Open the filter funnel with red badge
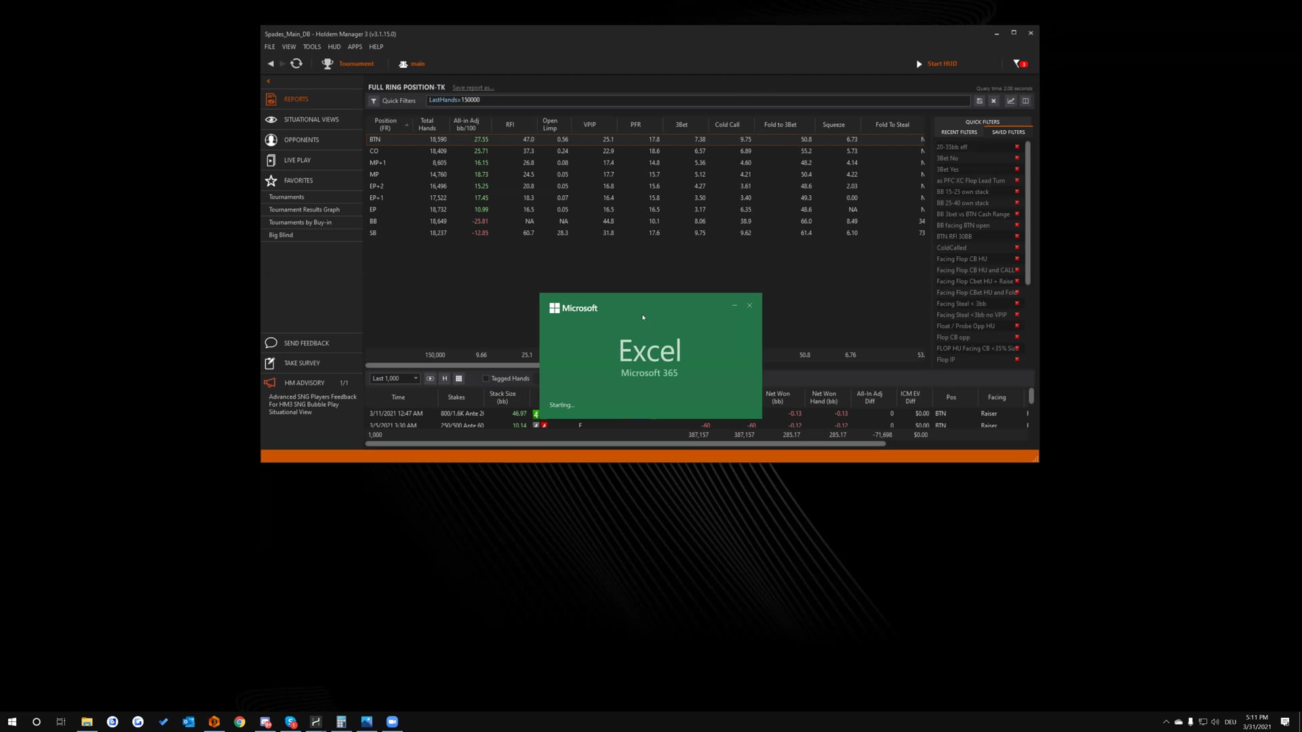This screenshot has height=732, width=1302. pyautogui.click(x=1021, y=64)
